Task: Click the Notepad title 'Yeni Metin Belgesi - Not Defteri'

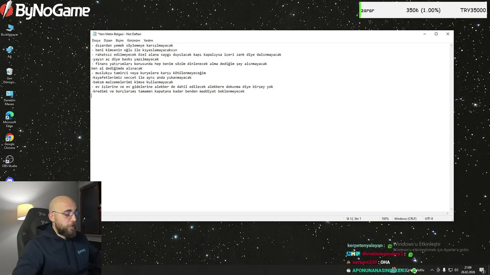Action: pos(119,34)
